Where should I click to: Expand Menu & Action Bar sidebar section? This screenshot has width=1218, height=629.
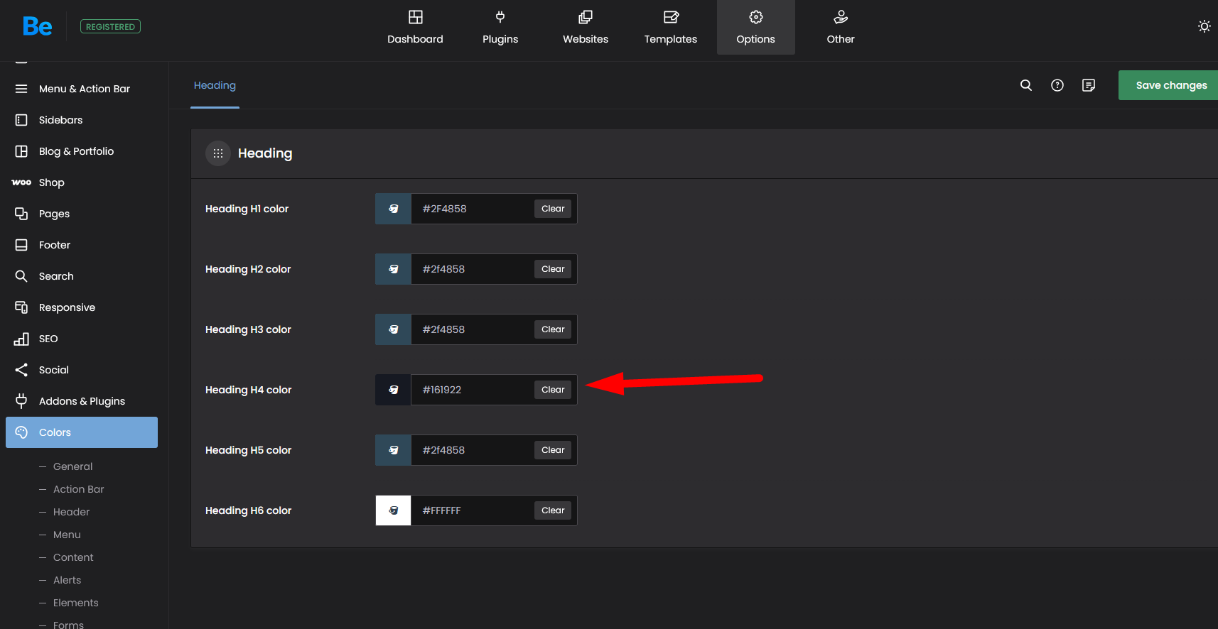coord(84,89)
